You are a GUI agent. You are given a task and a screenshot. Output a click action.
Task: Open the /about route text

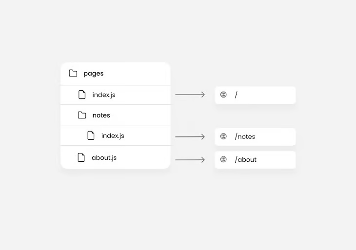(x=246, y=159)
